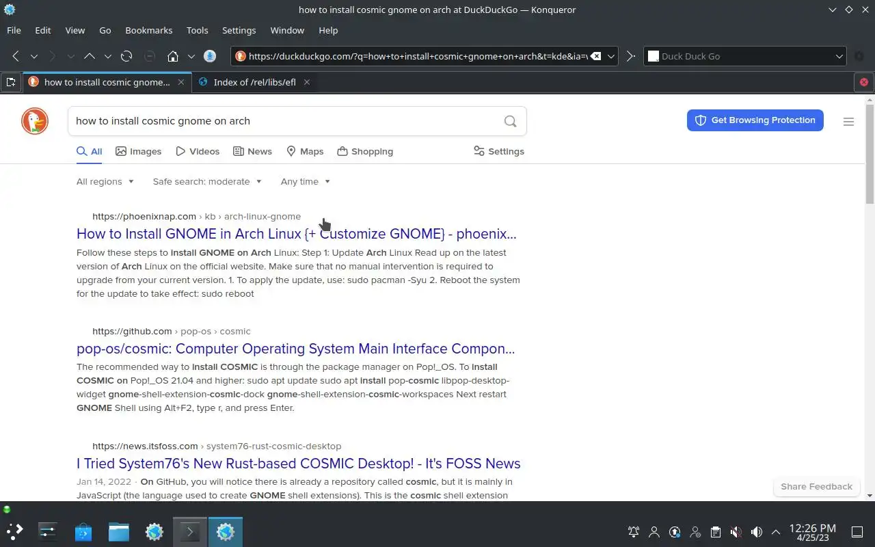Viewport: 875px width, 547px height.
Task: Open the clipboard tray icon
Action: [x=715, y=532]
